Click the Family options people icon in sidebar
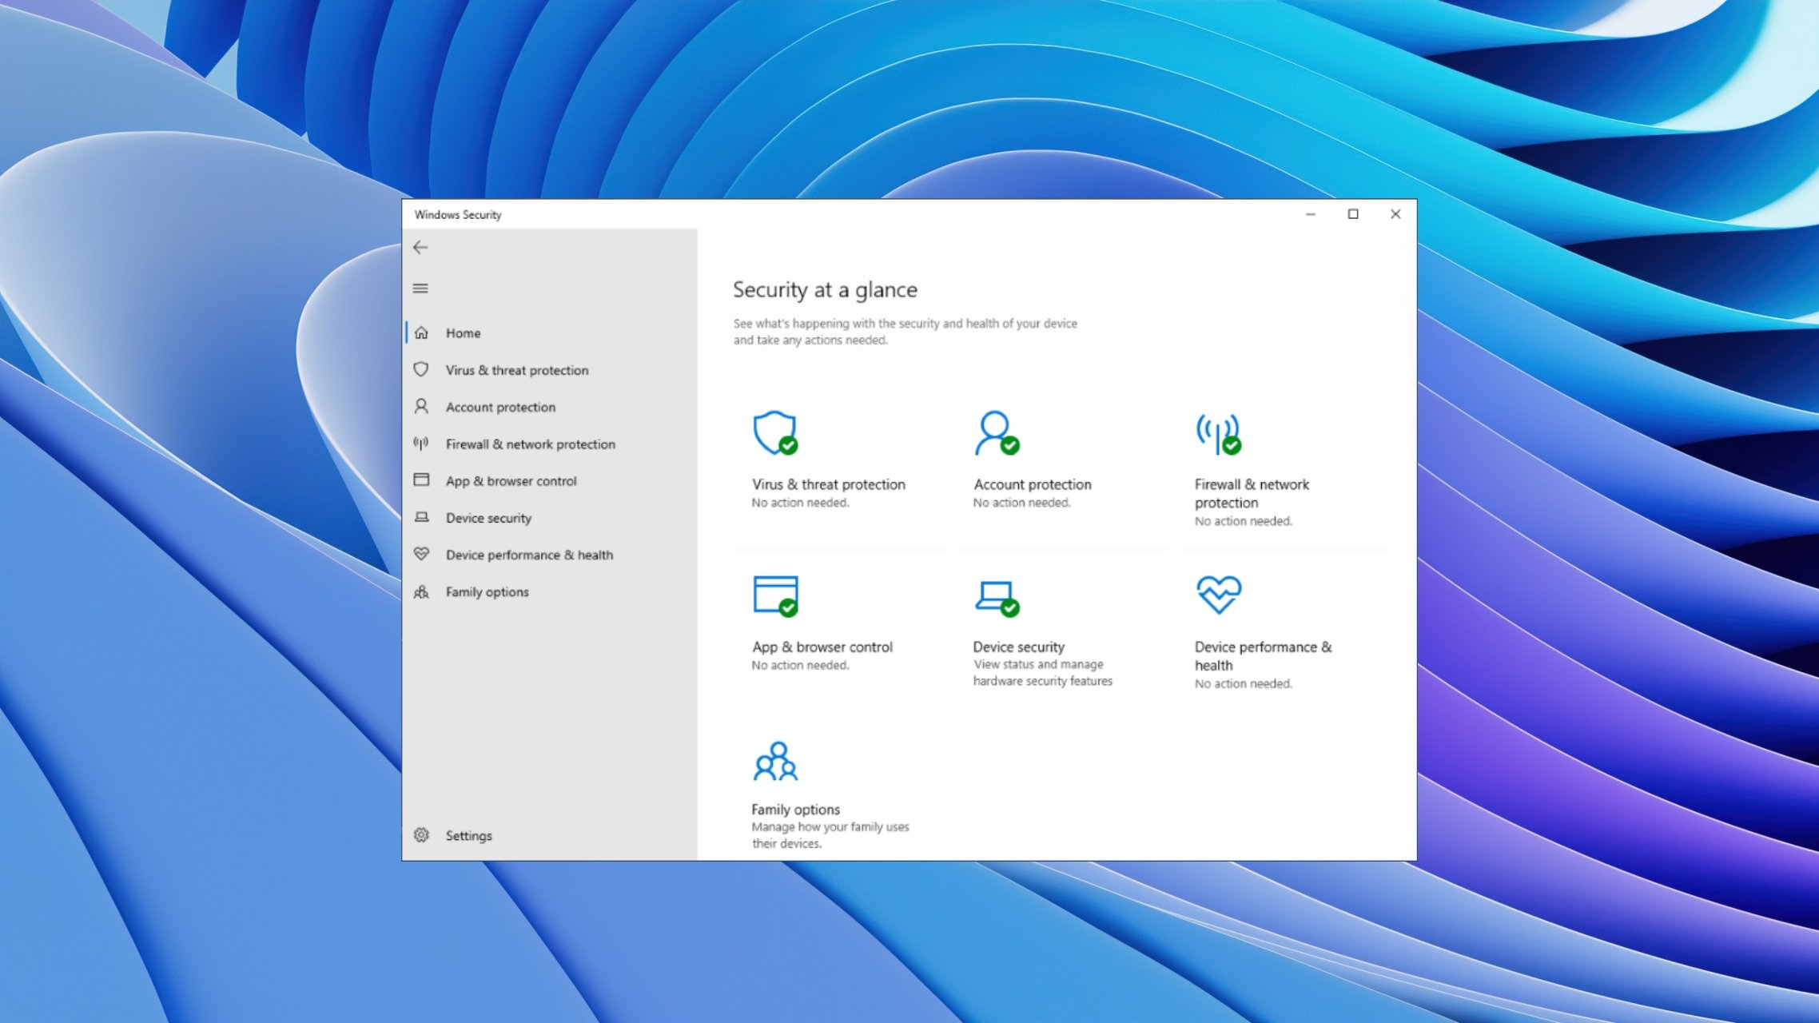Viewport: 1819px width, 1023px height. click(421, 591)
